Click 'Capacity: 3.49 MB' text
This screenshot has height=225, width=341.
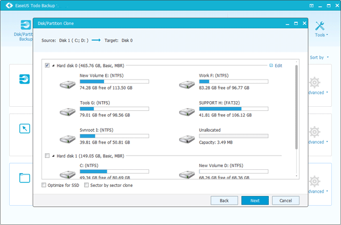[x=216, y=143]
